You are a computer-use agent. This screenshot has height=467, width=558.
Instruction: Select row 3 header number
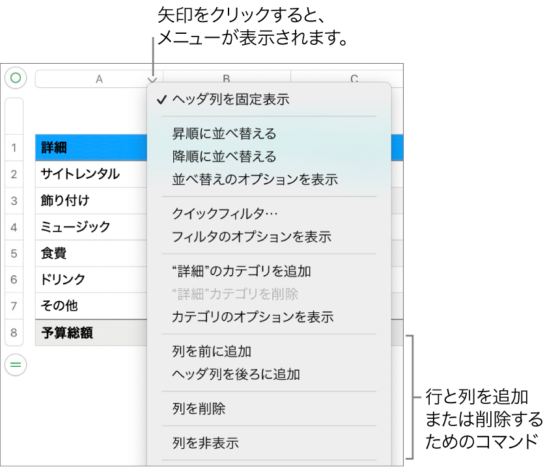14,201
